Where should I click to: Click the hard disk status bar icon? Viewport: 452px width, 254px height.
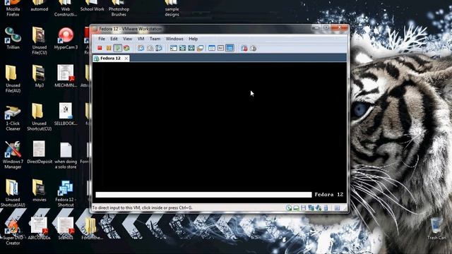coord(296,207)
